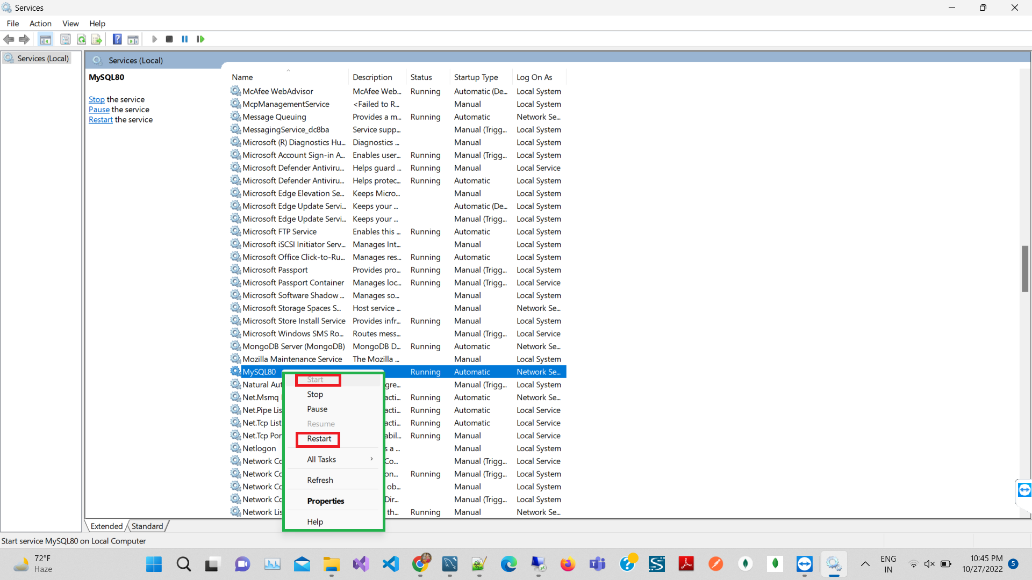This screenshot has width=1032, height=580.
Task: Click the Back arrow in the toolbar
Action: pos(9,39)
